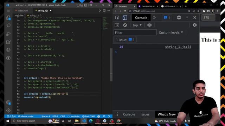The width and height of the screenshot is (225, 126).
Task: Open the VS Code Explorer view
Action: tap(8, 18)
